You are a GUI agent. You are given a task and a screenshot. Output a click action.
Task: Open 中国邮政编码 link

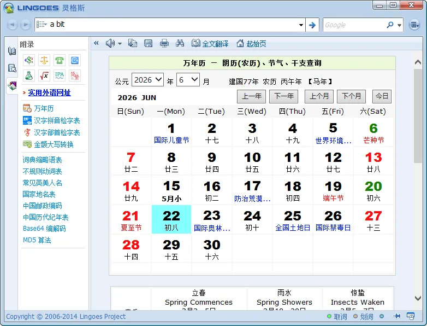[x=42, y=206]
